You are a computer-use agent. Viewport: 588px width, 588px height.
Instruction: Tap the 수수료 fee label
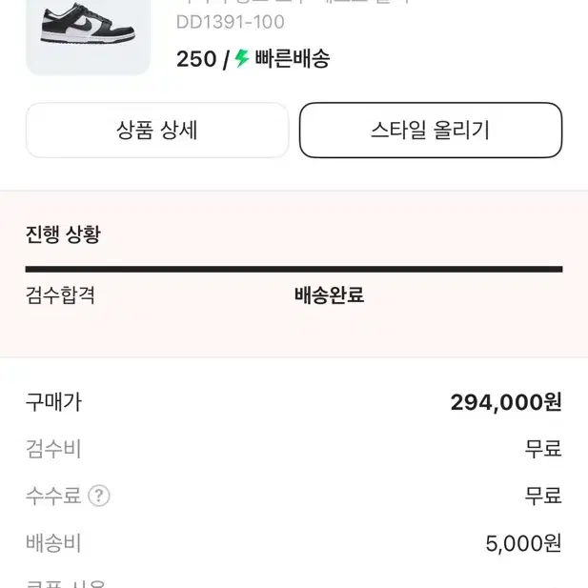pos(53,496)
